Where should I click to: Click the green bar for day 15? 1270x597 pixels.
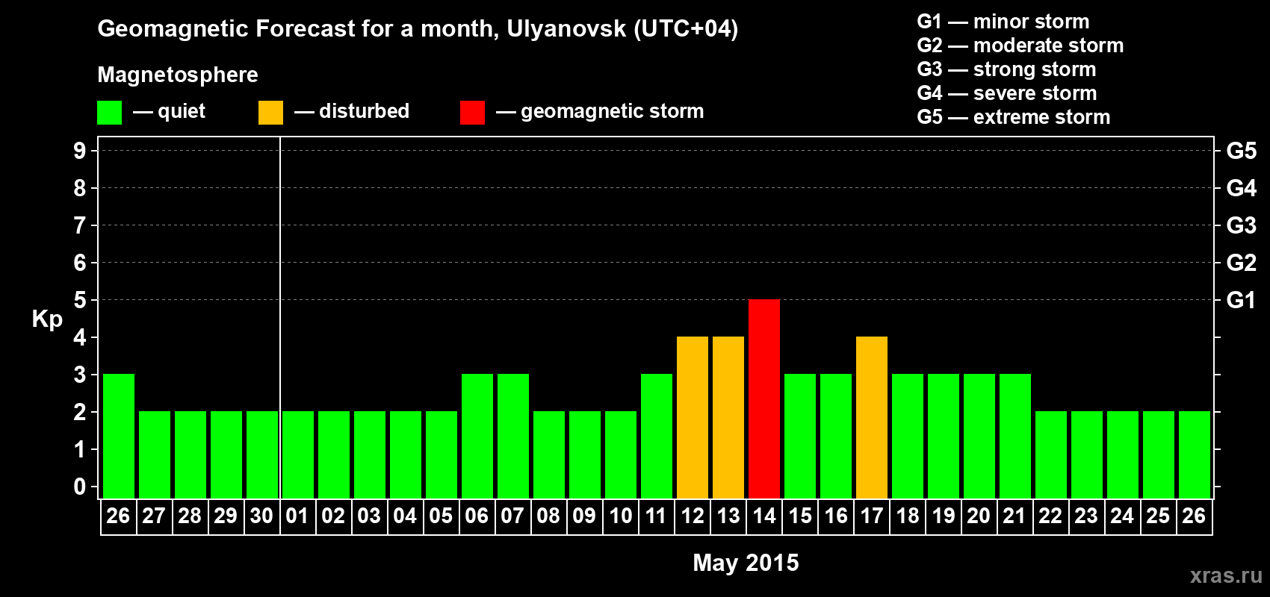(x=800, y=437)
